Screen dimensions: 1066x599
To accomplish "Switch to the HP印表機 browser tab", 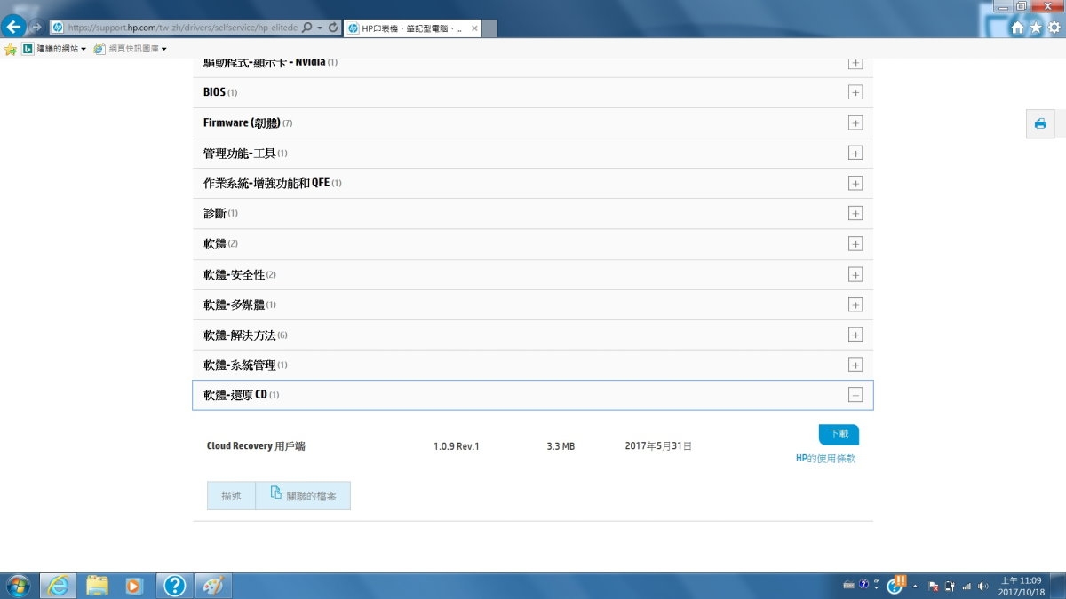I will (411, 28).
